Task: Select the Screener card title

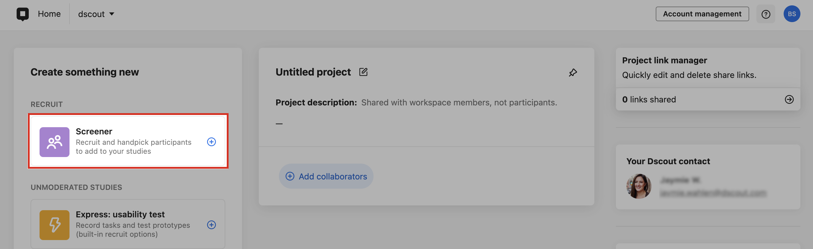Action: [94, 131]
